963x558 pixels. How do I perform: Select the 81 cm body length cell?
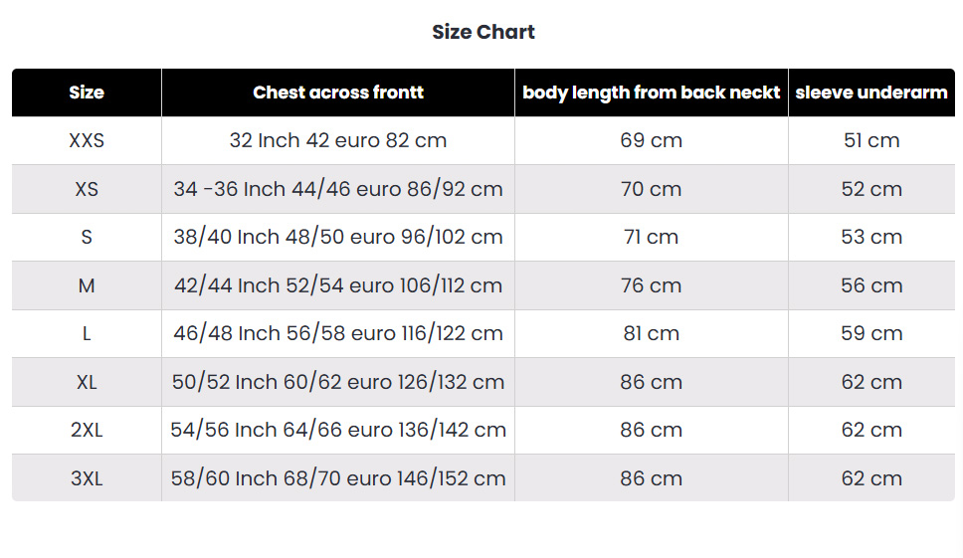(x=652, y=333)
